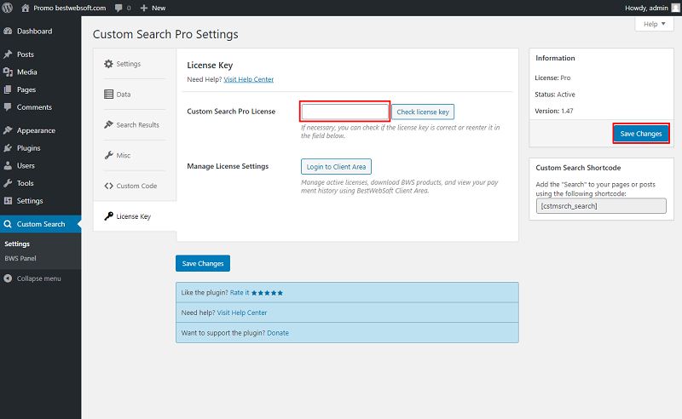Click the [cstmsrch_search] shortcode field

click(x=601, y=206)
